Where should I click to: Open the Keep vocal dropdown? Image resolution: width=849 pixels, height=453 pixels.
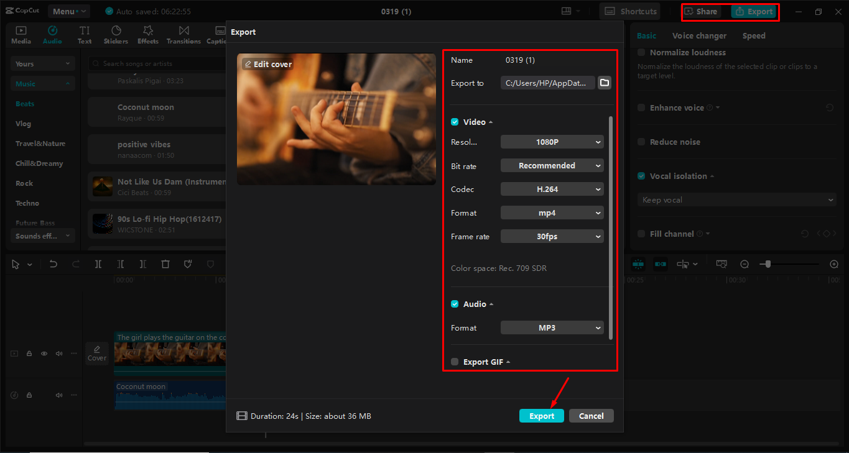737,199
